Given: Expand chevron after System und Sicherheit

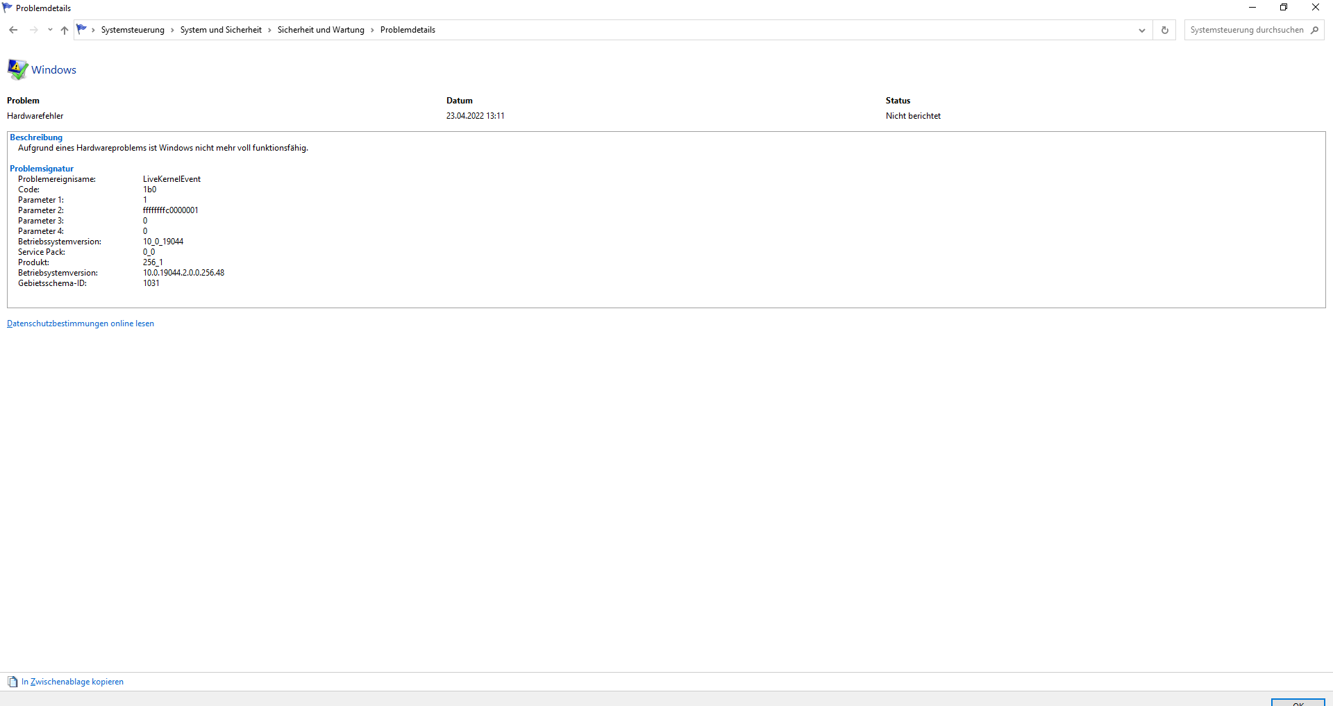Looking at the screenshot, I should tap(269, 30).
